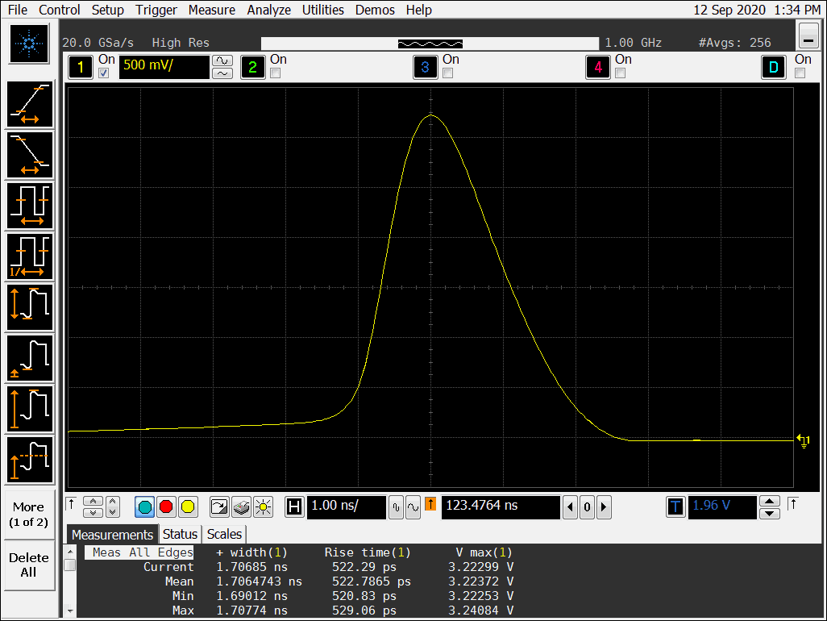Add the period measurement from the sidebar

(x=30, y=205)
